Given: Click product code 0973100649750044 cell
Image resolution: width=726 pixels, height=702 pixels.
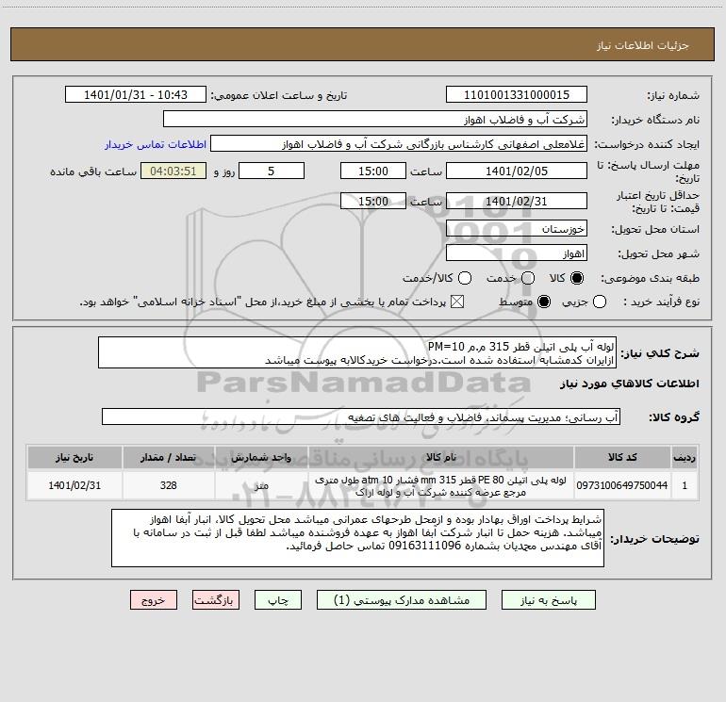Looking at the screenshot, I should (x=622, y=485).
